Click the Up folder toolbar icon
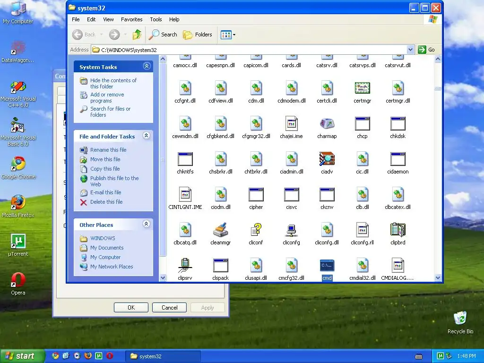 pos(137,35)
